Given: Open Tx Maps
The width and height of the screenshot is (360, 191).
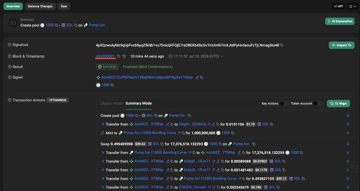Looking at the screenshot, I should click(x=338, y=103).
